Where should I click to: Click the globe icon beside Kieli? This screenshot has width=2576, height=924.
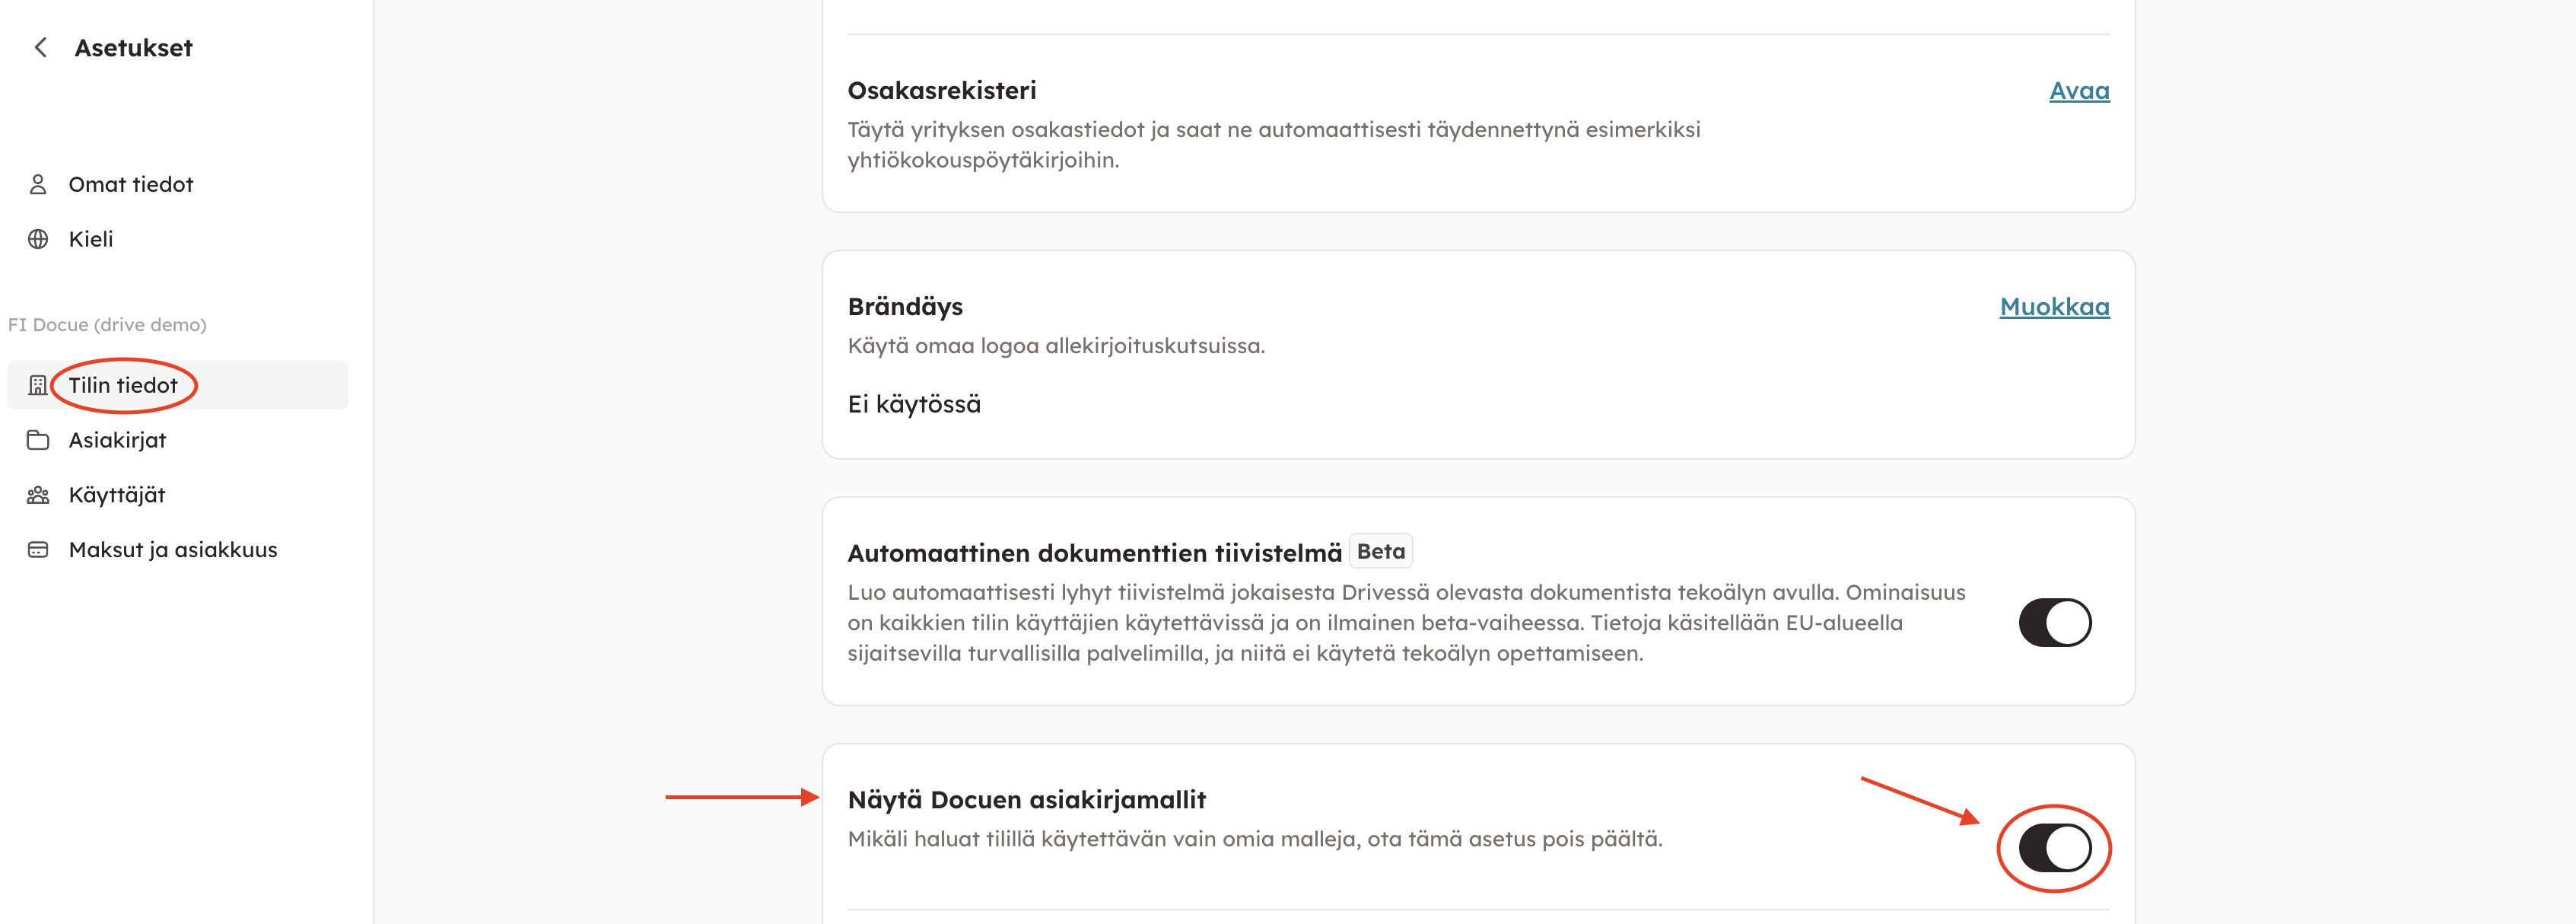[38, 239]
